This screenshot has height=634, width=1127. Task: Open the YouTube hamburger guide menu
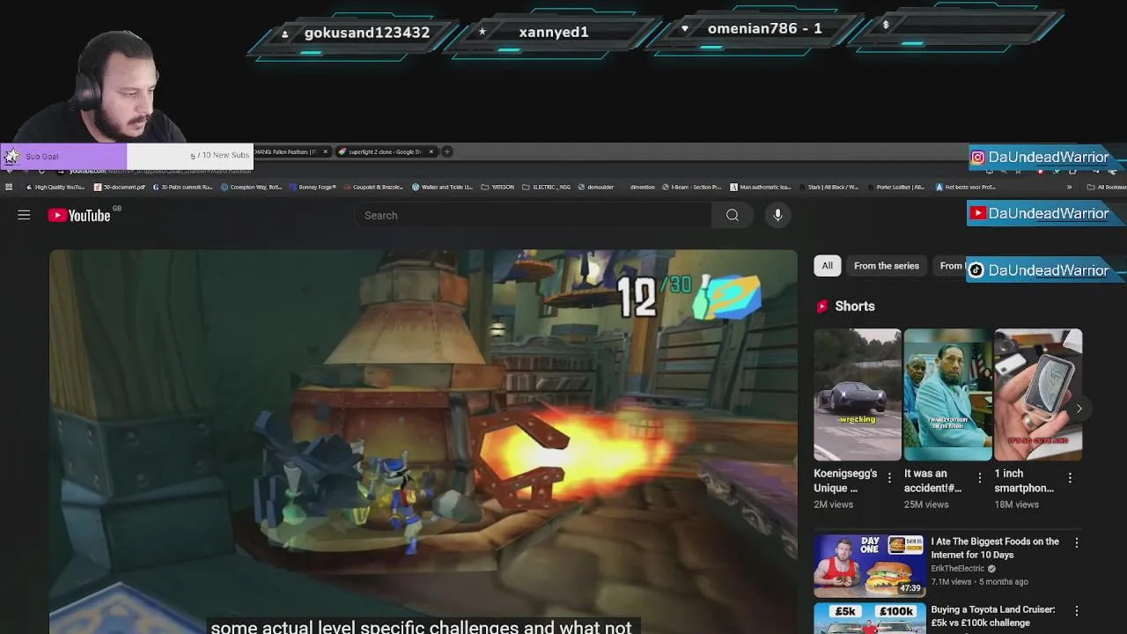point(24,215)
